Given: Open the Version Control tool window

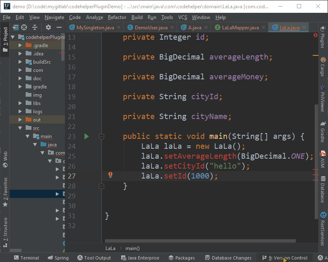Looking at the screenshot, I should [x=285, y=258].
